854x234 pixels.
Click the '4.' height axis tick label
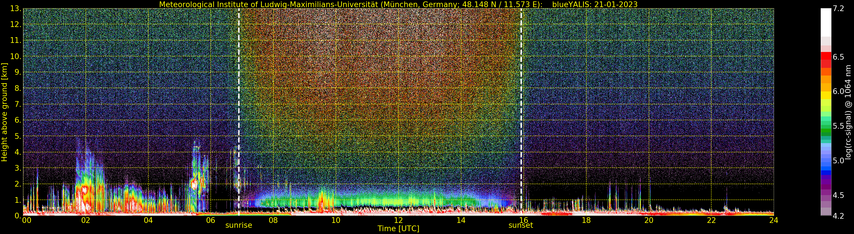coord(18,152)
